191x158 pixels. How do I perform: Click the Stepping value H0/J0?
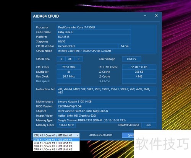(x=94, y=41)
